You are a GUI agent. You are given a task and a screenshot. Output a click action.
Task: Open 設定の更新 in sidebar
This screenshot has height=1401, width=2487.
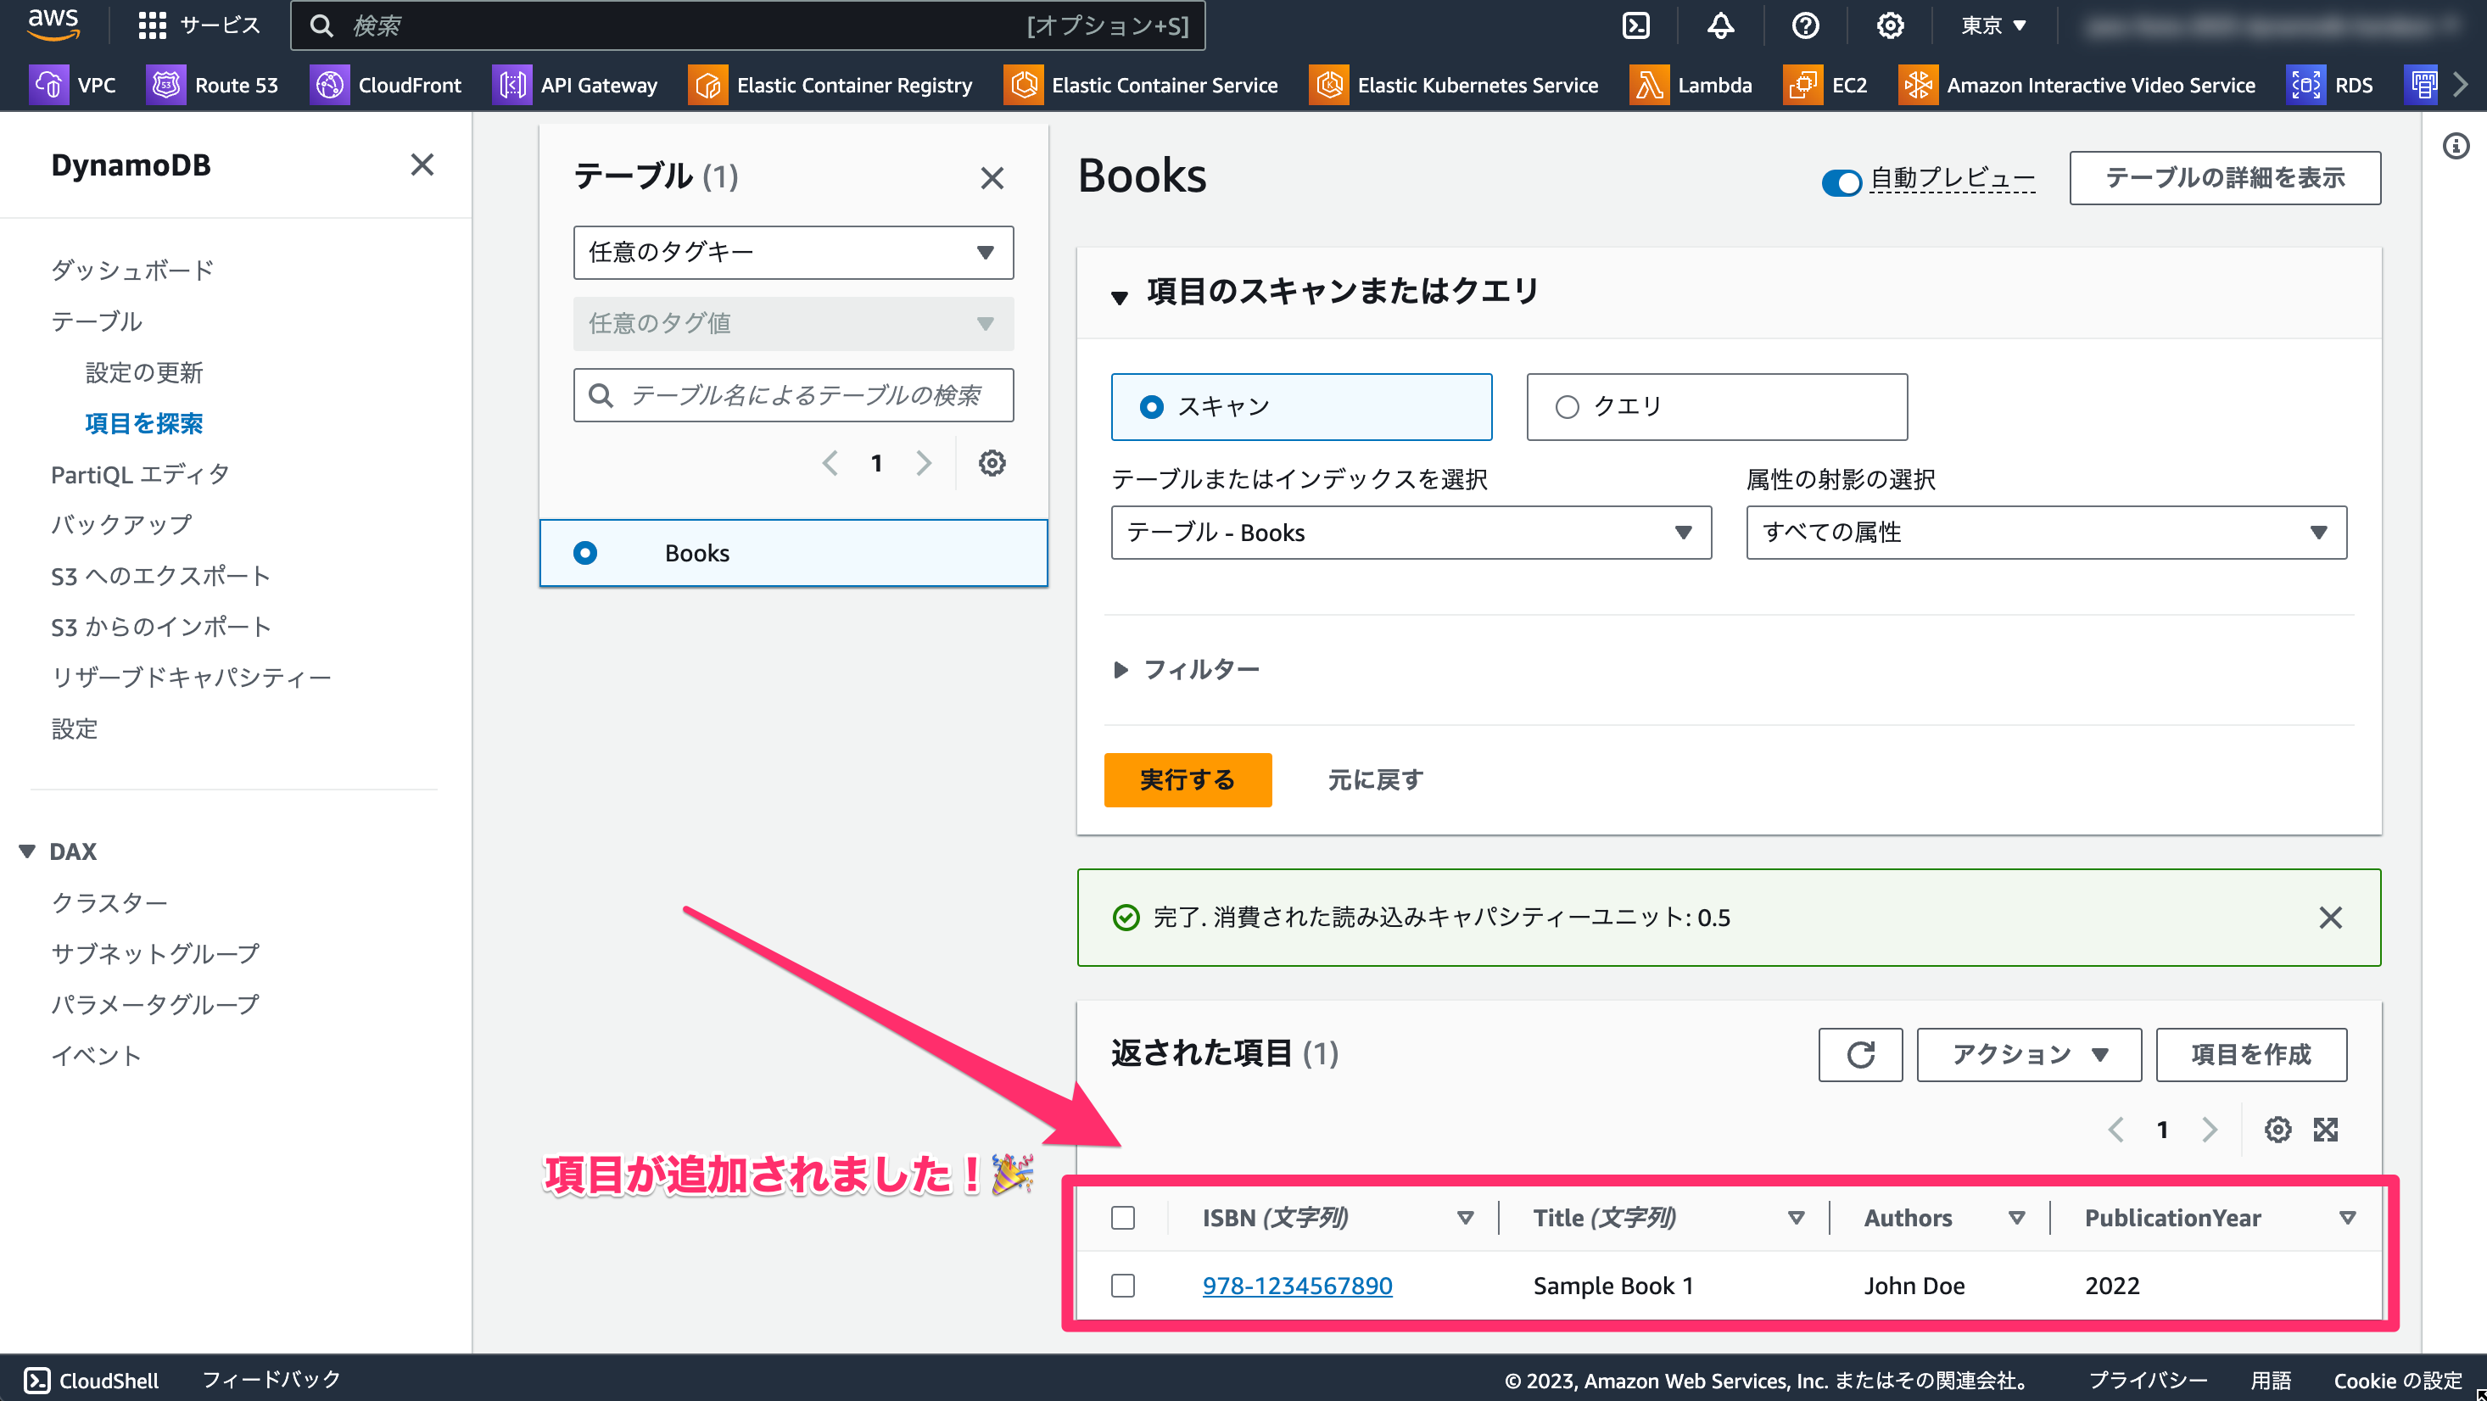[x=144, y=372]
